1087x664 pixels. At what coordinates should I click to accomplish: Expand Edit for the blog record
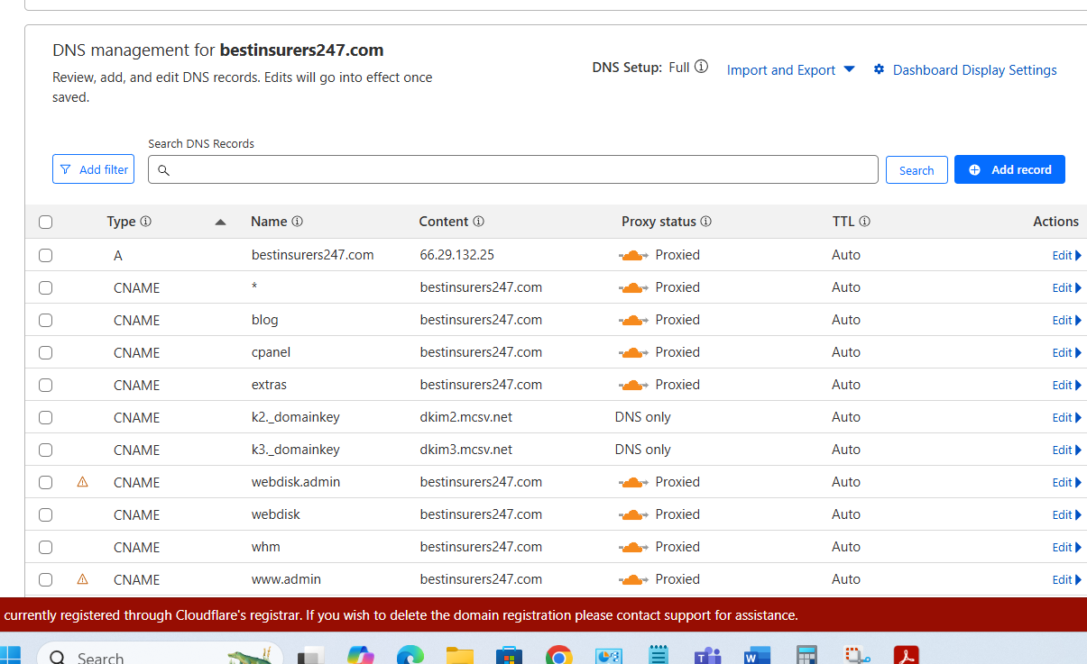coord(1066,320)
